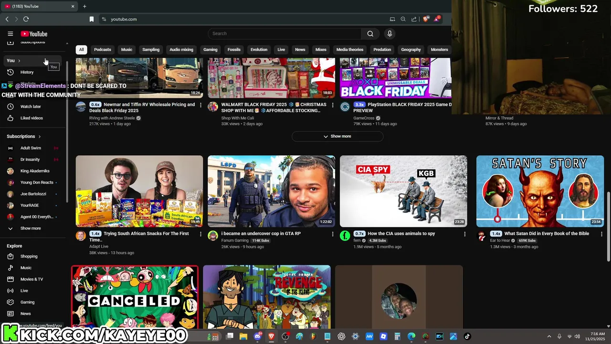The image size is (611, 344).
Task: Click the Brave Rewards triangle icon
Action: (437, 19)
